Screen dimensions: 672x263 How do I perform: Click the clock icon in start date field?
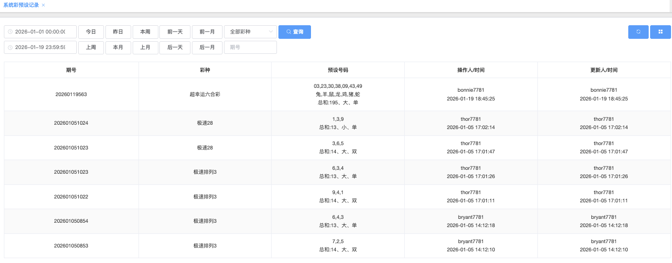point(10,32)
